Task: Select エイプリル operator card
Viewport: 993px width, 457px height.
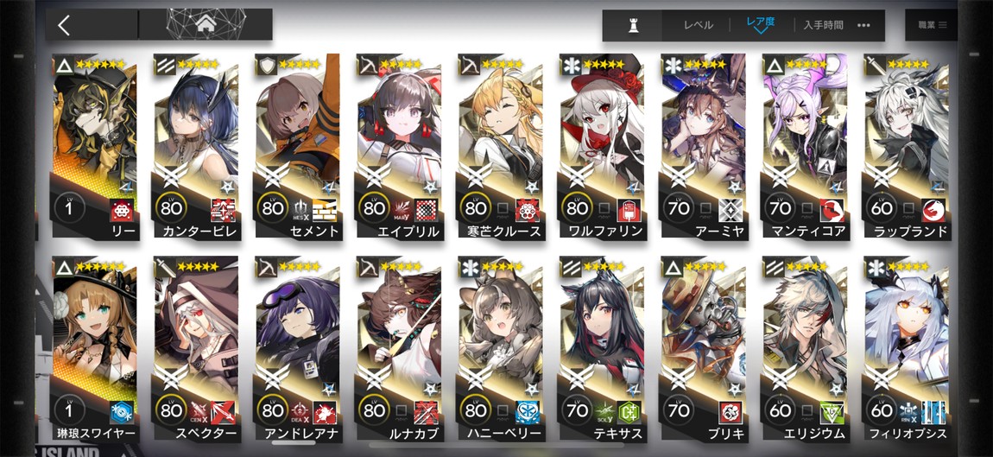Action: (398, 146)
